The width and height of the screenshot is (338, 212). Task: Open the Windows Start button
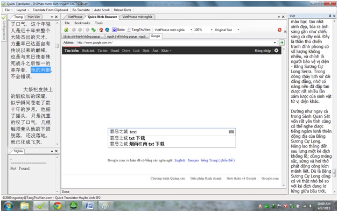[x=8, y=206]
